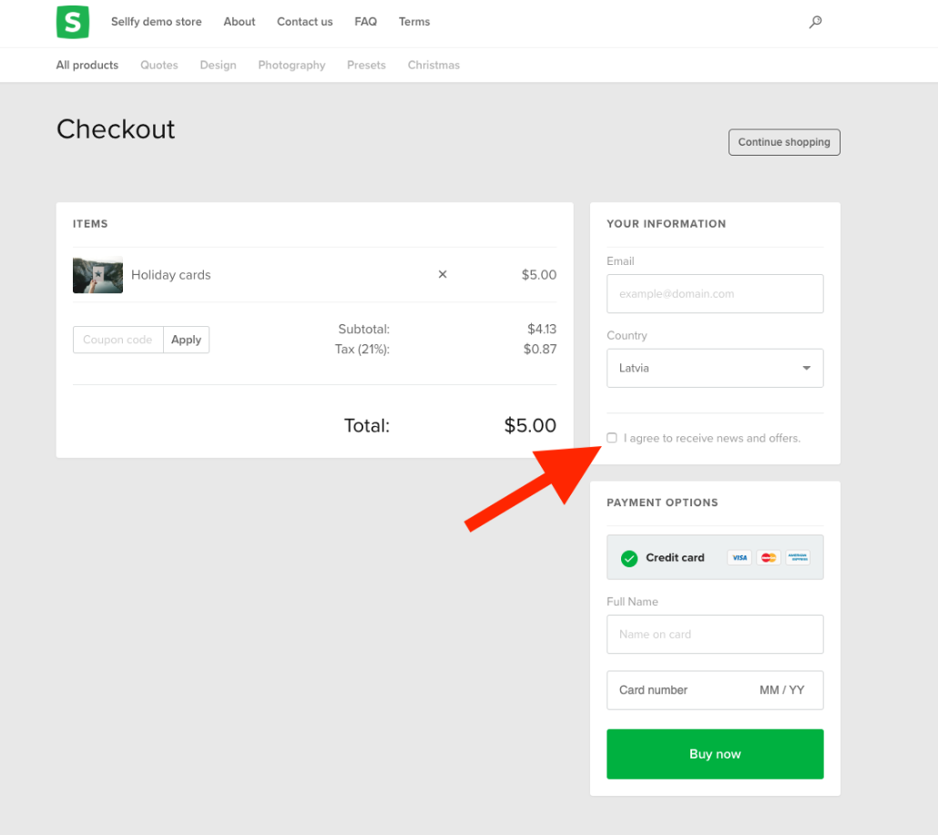Remove Holiday cards with the X icon
The image size is (938, 835).
(443, 274)
